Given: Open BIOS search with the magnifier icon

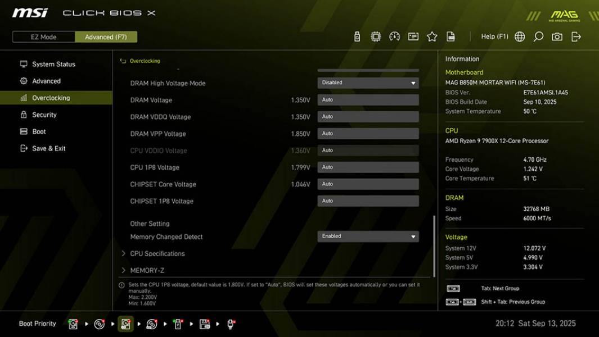Looking at the screenshot, I should pos(539,36).
